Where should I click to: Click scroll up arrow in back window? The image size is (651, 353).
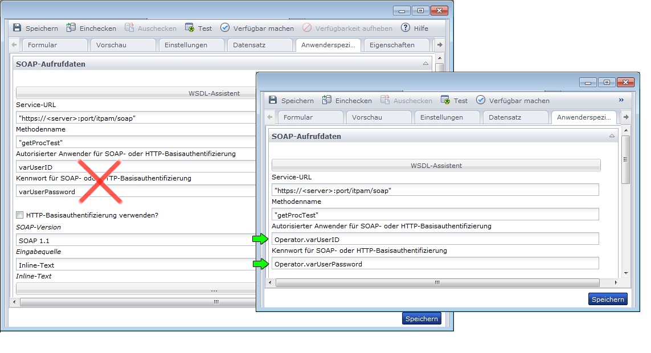(x=440, y=58)
